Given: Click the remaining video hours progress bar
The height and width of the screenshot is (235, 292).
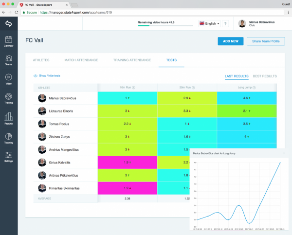Looking at the screenshot, I should [x=165, y=25].
